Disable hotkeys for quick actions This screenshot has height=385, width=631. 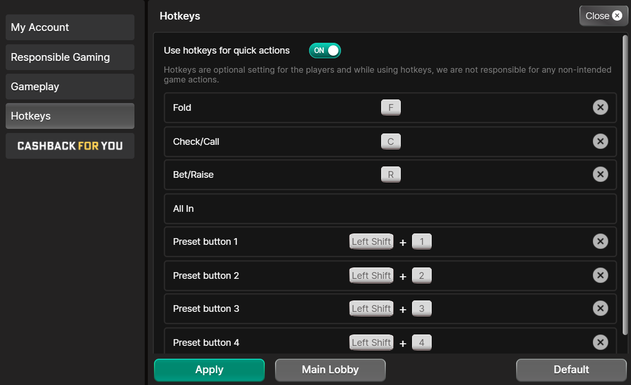(325, 50)
